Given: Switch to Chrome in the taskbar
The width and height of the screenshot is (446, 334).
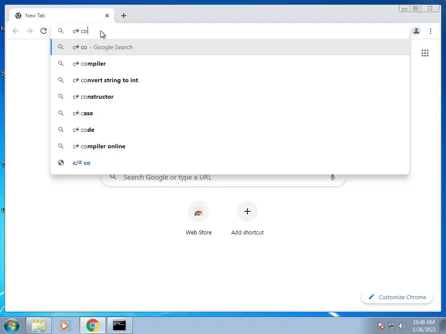Looking at the screenshot, I should [93, 325].
